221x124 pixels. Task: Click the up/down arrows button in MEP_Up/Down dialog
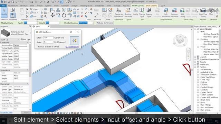[75, 40]
